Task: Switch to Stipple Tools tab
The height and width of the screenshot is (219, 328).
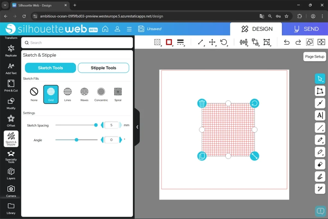Action: pos(103,68)
